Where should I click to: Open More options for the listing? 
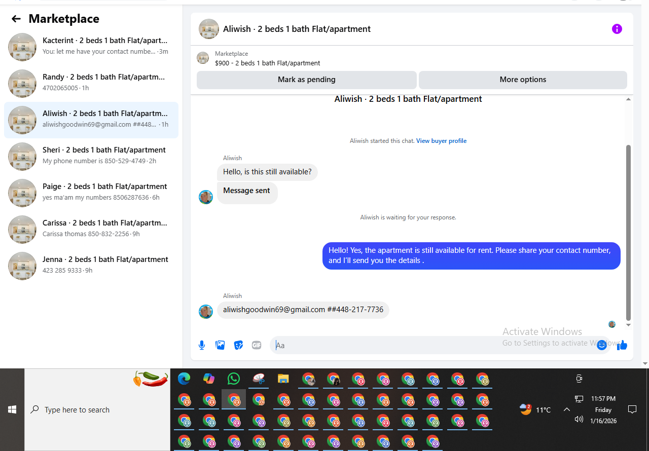pyautogui.click(x=523, y=80)
